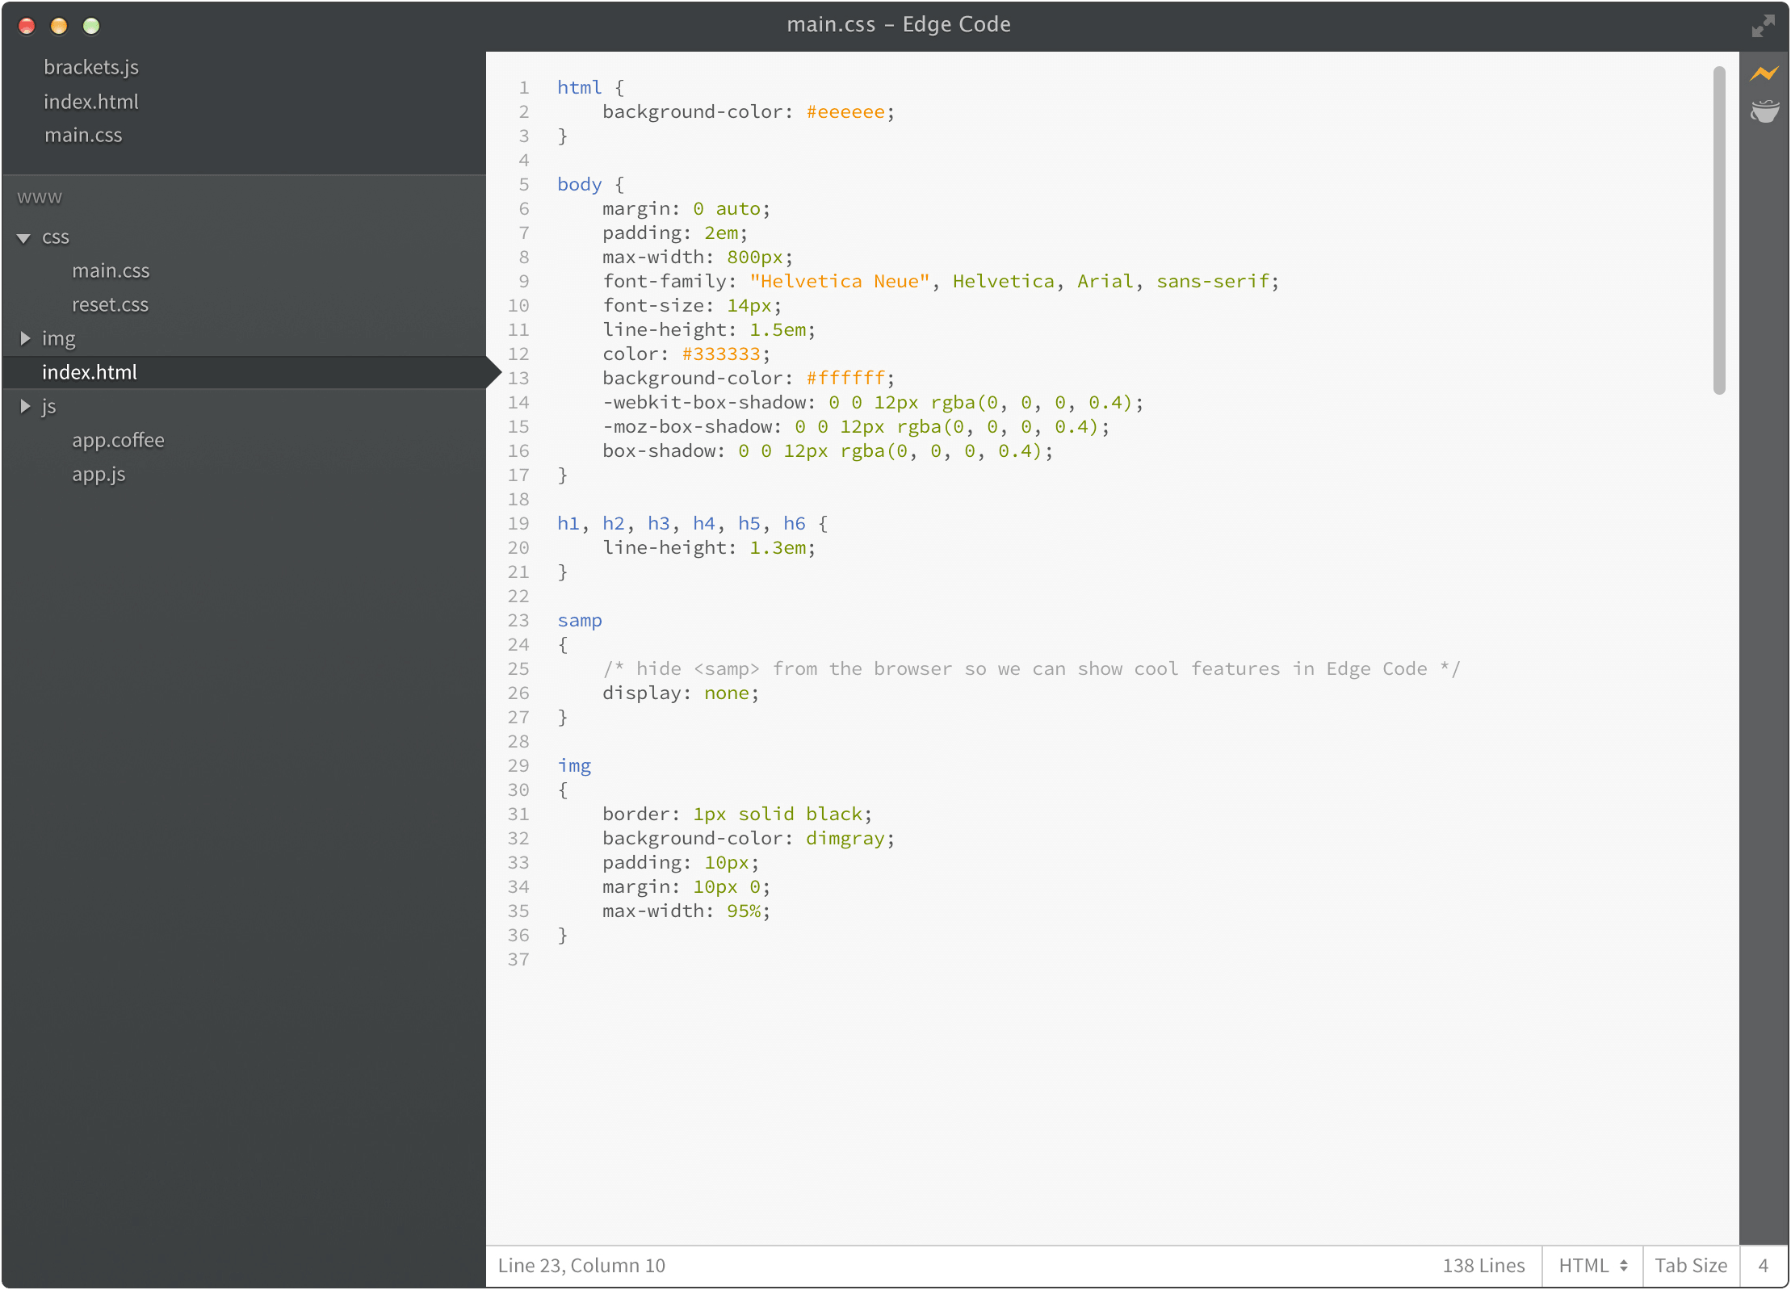Select the www project root label
The image size is (1791, 1290).
40,196
